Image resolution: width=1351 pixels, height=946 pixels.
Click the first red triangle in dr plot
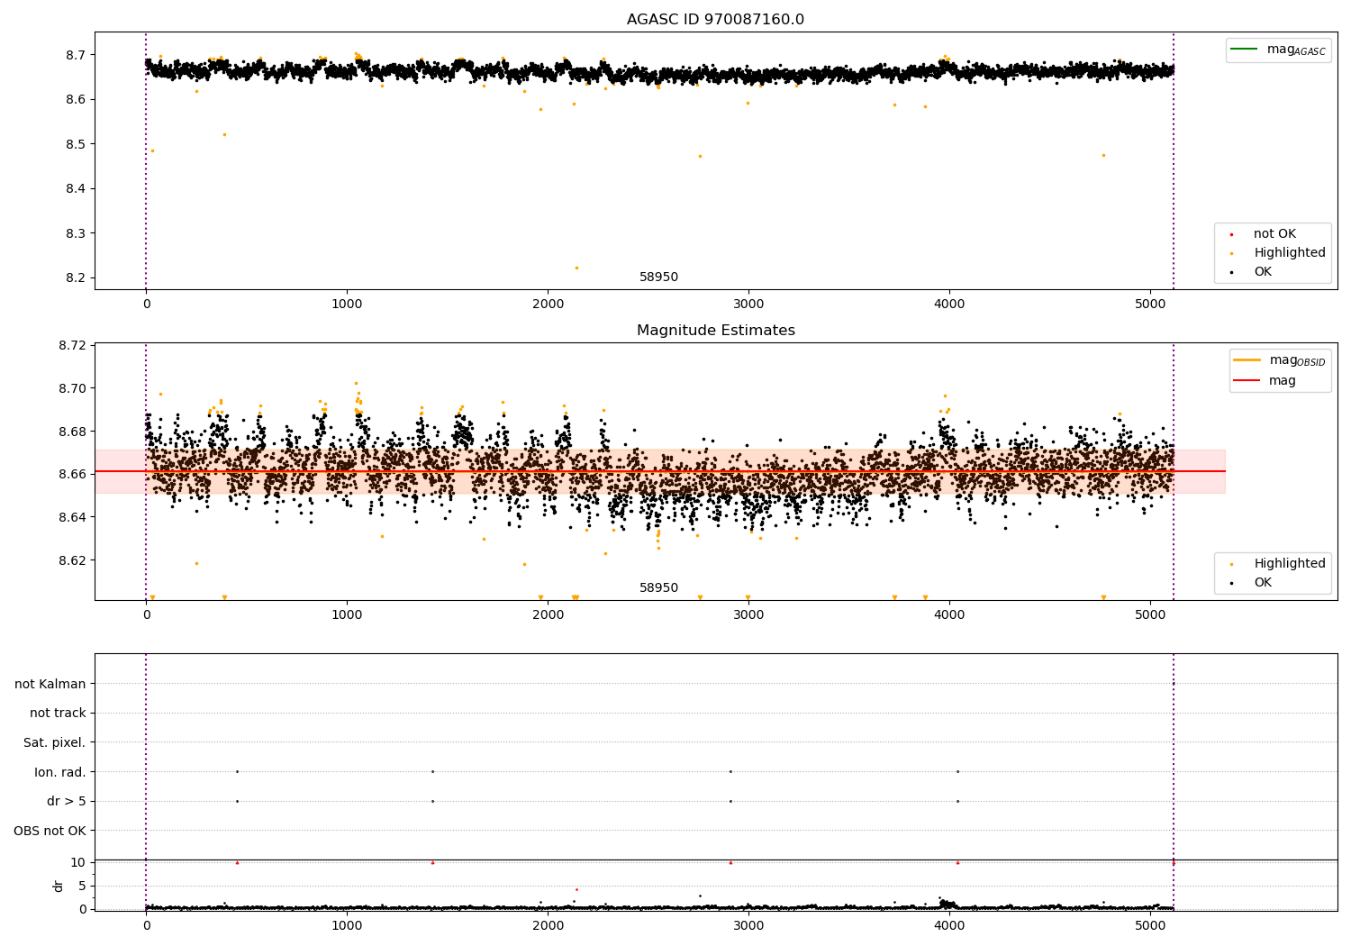coord(237,862)
